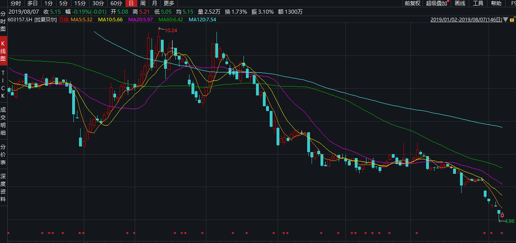Select the K线图 sidebar view
Screen dimensions: 516x243
(x=3, y=51)
